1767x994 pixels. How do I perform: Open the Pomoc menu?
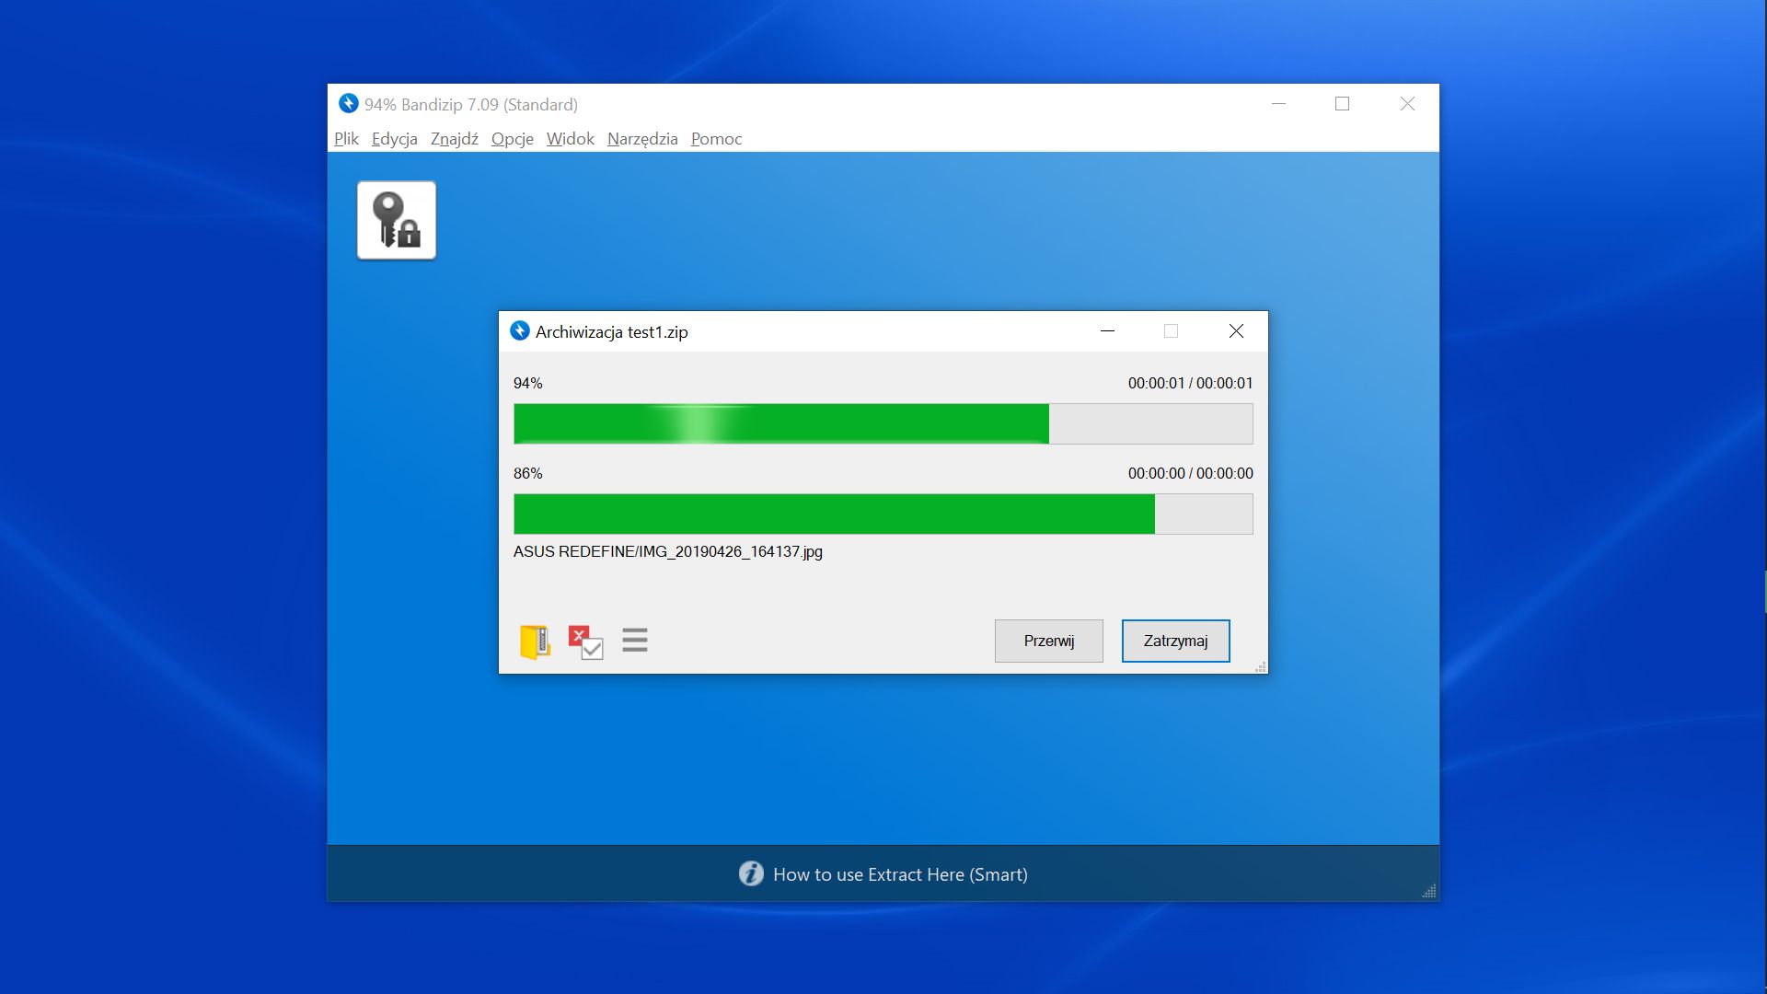pos(716,139)
